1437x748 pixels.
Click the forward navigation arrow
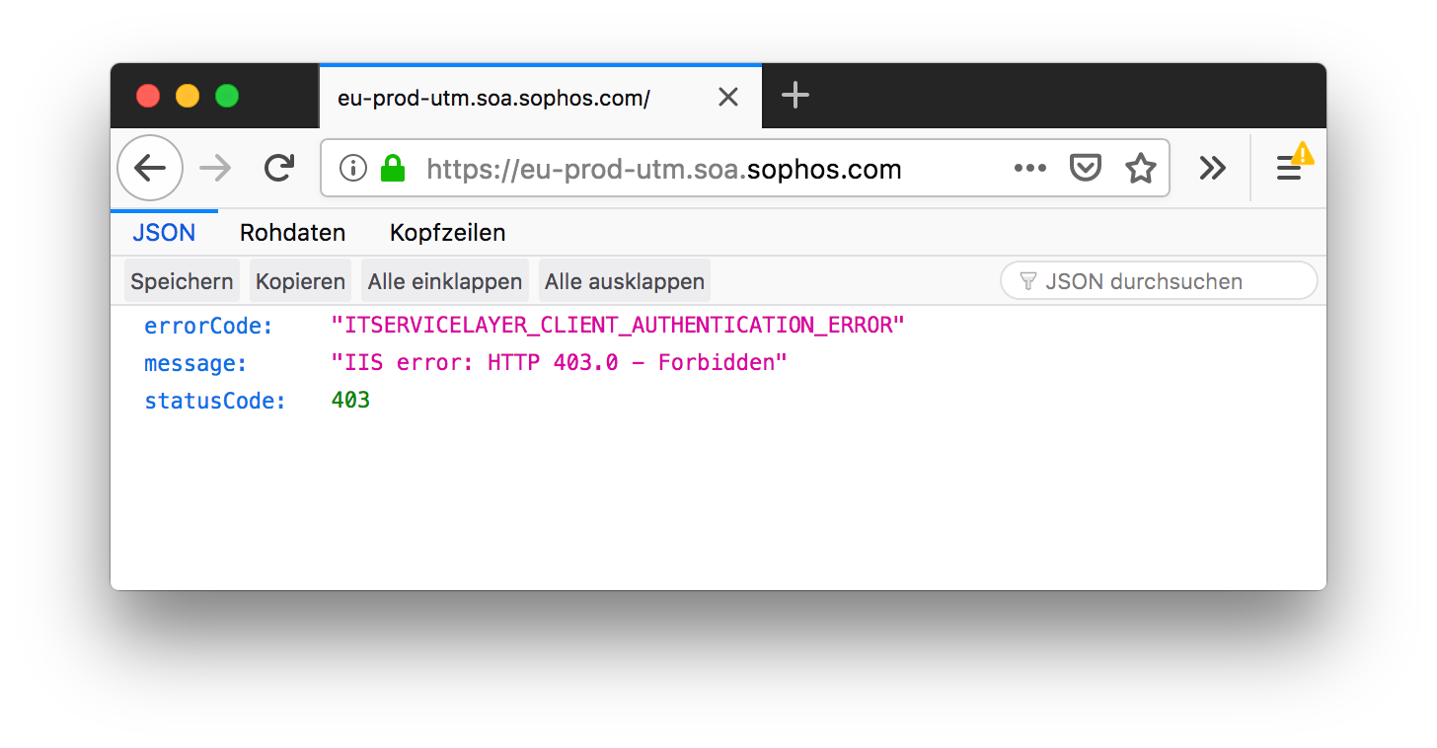tap(215, 169)
